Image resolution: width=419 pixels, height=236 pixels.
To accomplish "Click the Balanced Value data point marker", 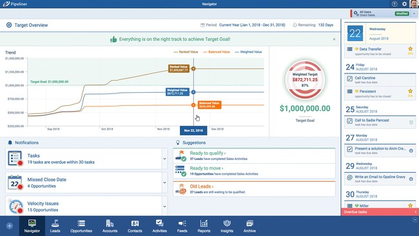I will tap(193, 105).
